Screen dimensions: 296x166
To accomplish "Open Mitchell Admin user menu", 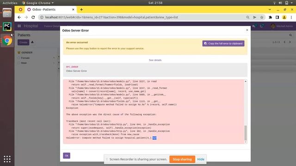I will coord(282,26).
